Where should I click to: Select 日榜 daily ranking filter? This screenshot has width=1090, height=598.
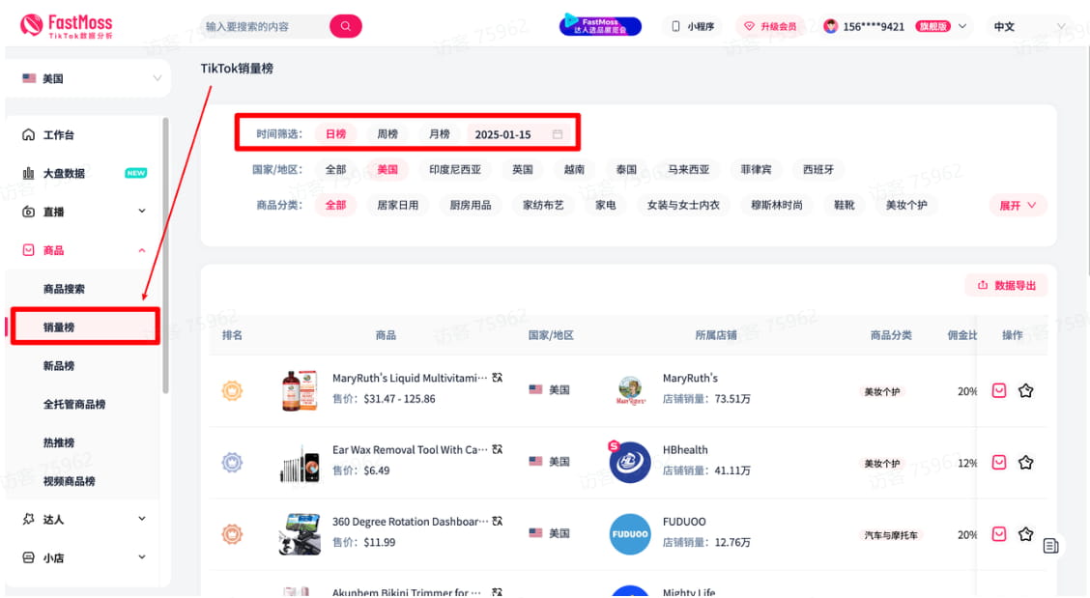pyautogui.click(x=335, y=134)
